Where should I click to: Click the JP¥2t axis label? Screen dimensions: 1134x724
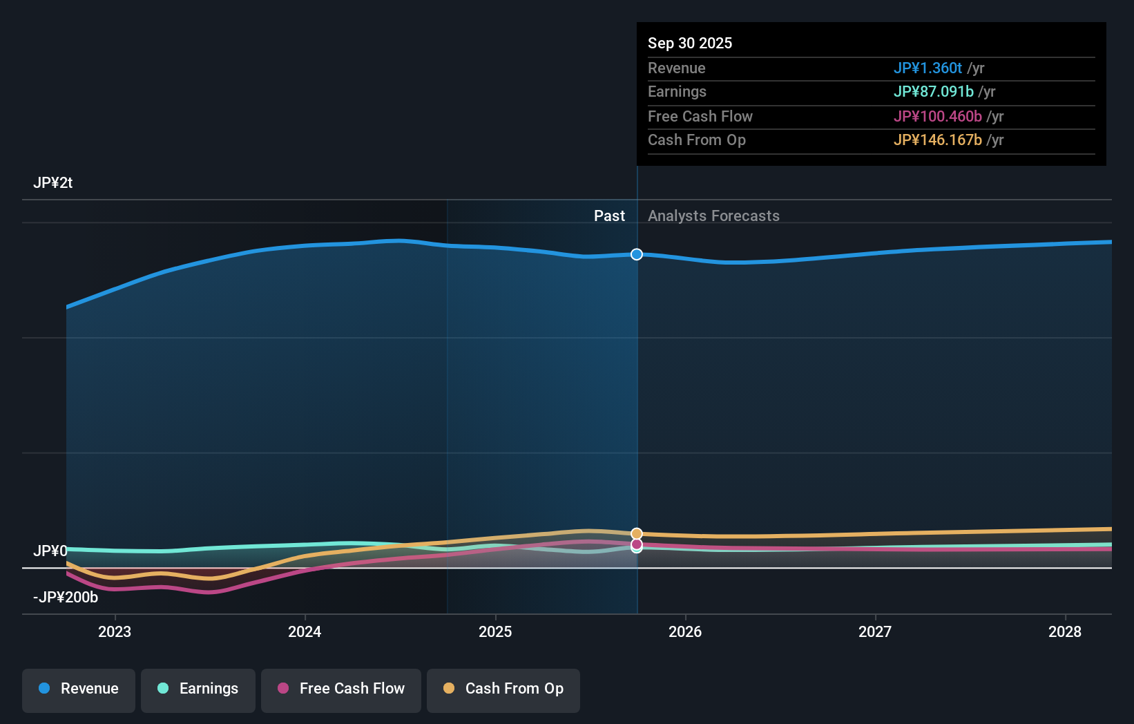55,182
